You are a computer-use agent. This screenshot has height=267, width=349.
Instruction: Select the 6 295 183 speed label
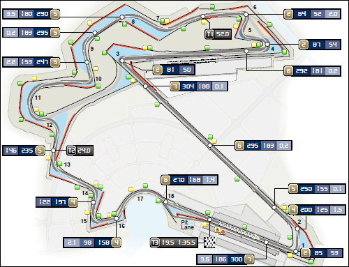click(x=263, y=146)
